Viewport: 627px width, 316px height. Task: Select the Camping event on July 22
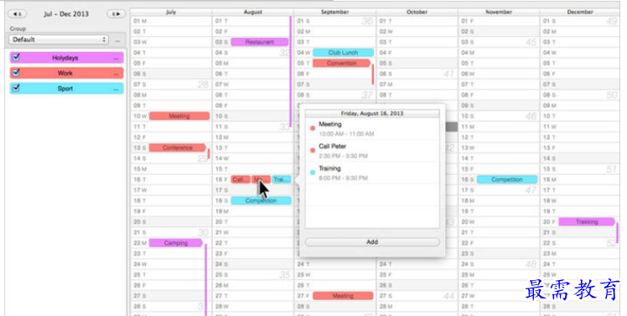pos(176,243)
